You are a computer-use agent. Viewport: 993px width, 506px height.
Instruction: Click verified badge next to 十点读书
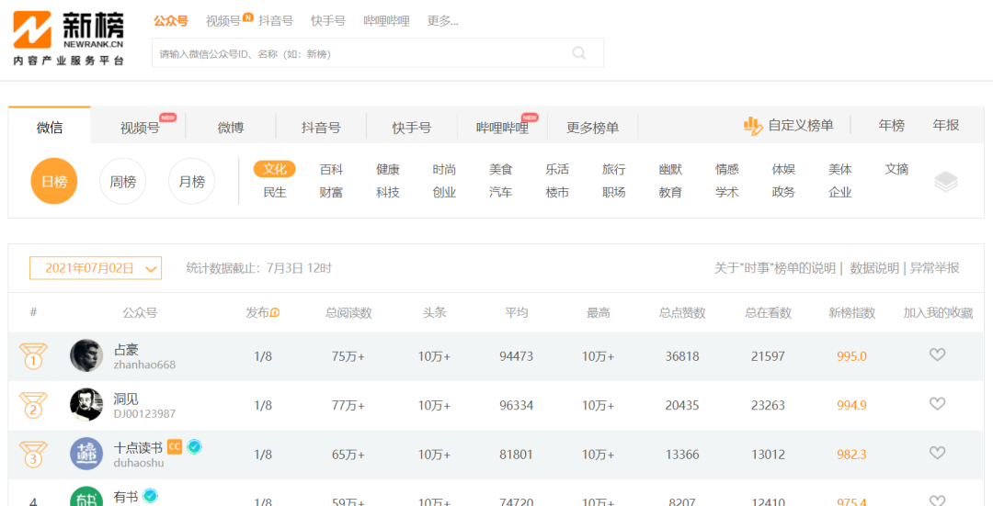pos(195,447)
